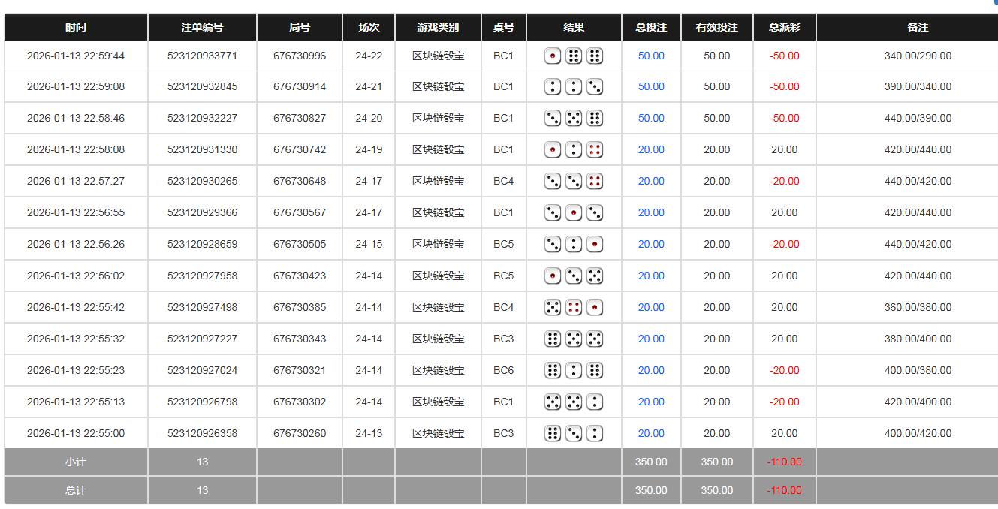Click the middle red four die in row 24-14 BC4
The height and width of the screenshot is (509, 998).
573,307
